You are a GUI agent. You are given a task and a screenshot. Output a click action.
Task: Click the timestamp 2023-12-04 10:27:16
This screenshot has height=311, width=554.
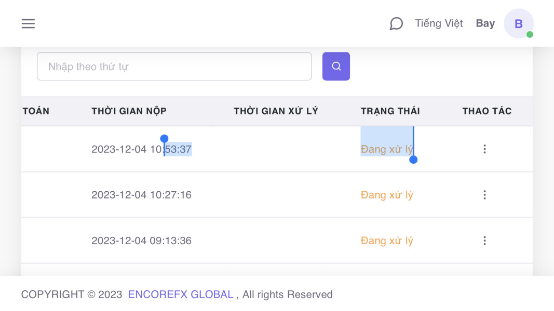click(x=141, y=195)
